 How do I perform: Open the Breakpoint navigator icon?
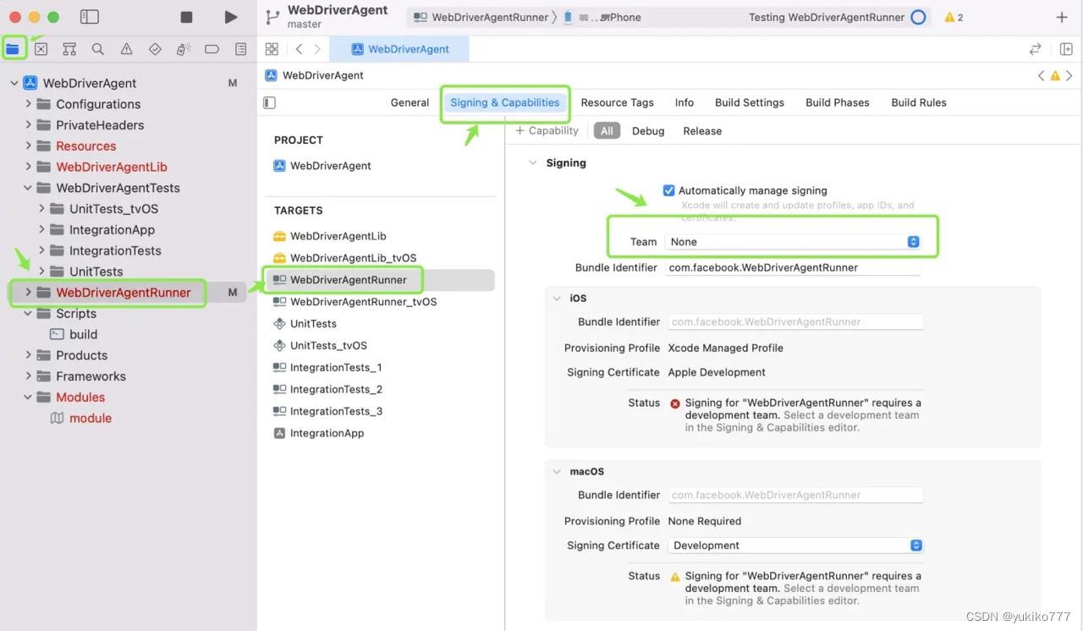point(212,49)
